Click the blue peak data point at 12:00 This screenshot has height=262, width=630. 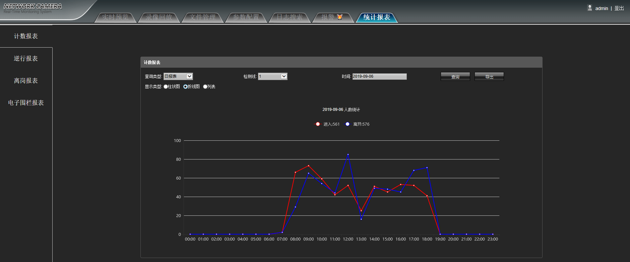pyautogui.click(x=348, y=154)
